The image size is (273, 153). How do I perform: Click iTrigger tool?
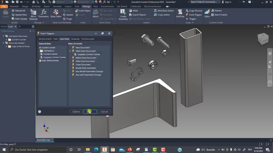pos(191,19)
